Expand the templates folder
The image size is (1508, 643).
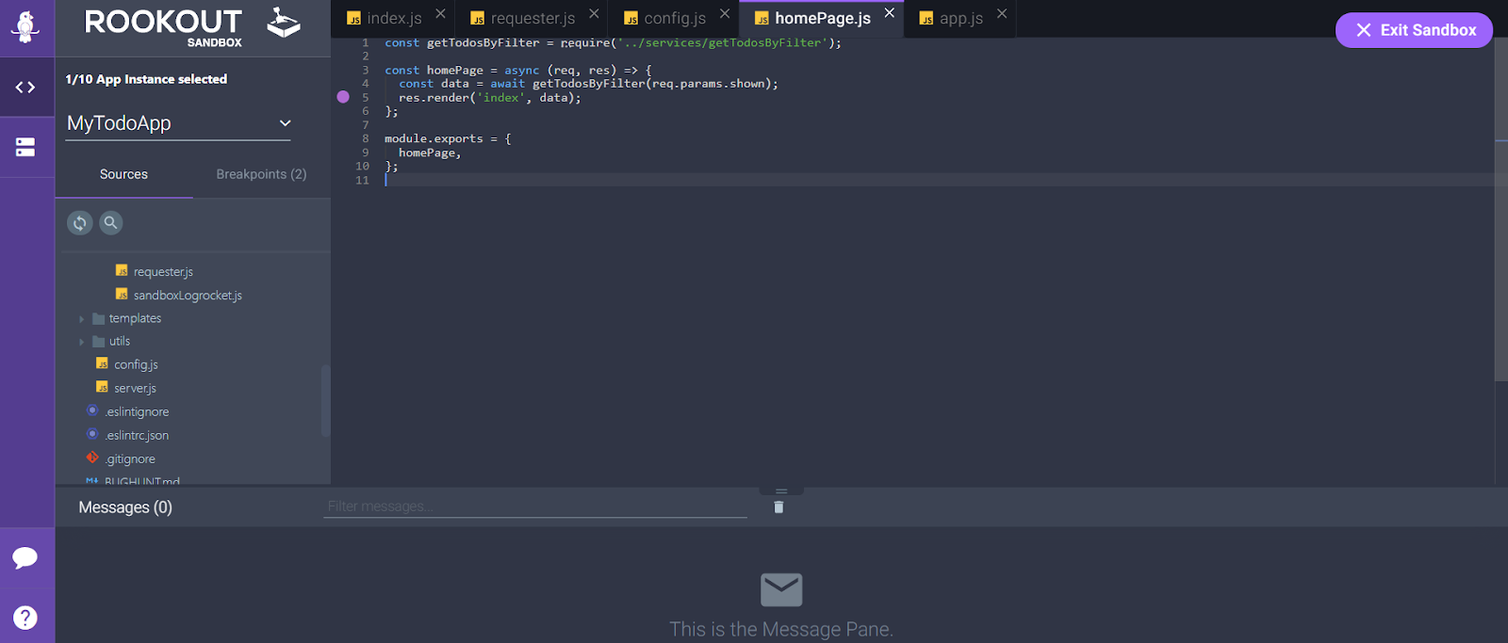click(x=82, y=319)
